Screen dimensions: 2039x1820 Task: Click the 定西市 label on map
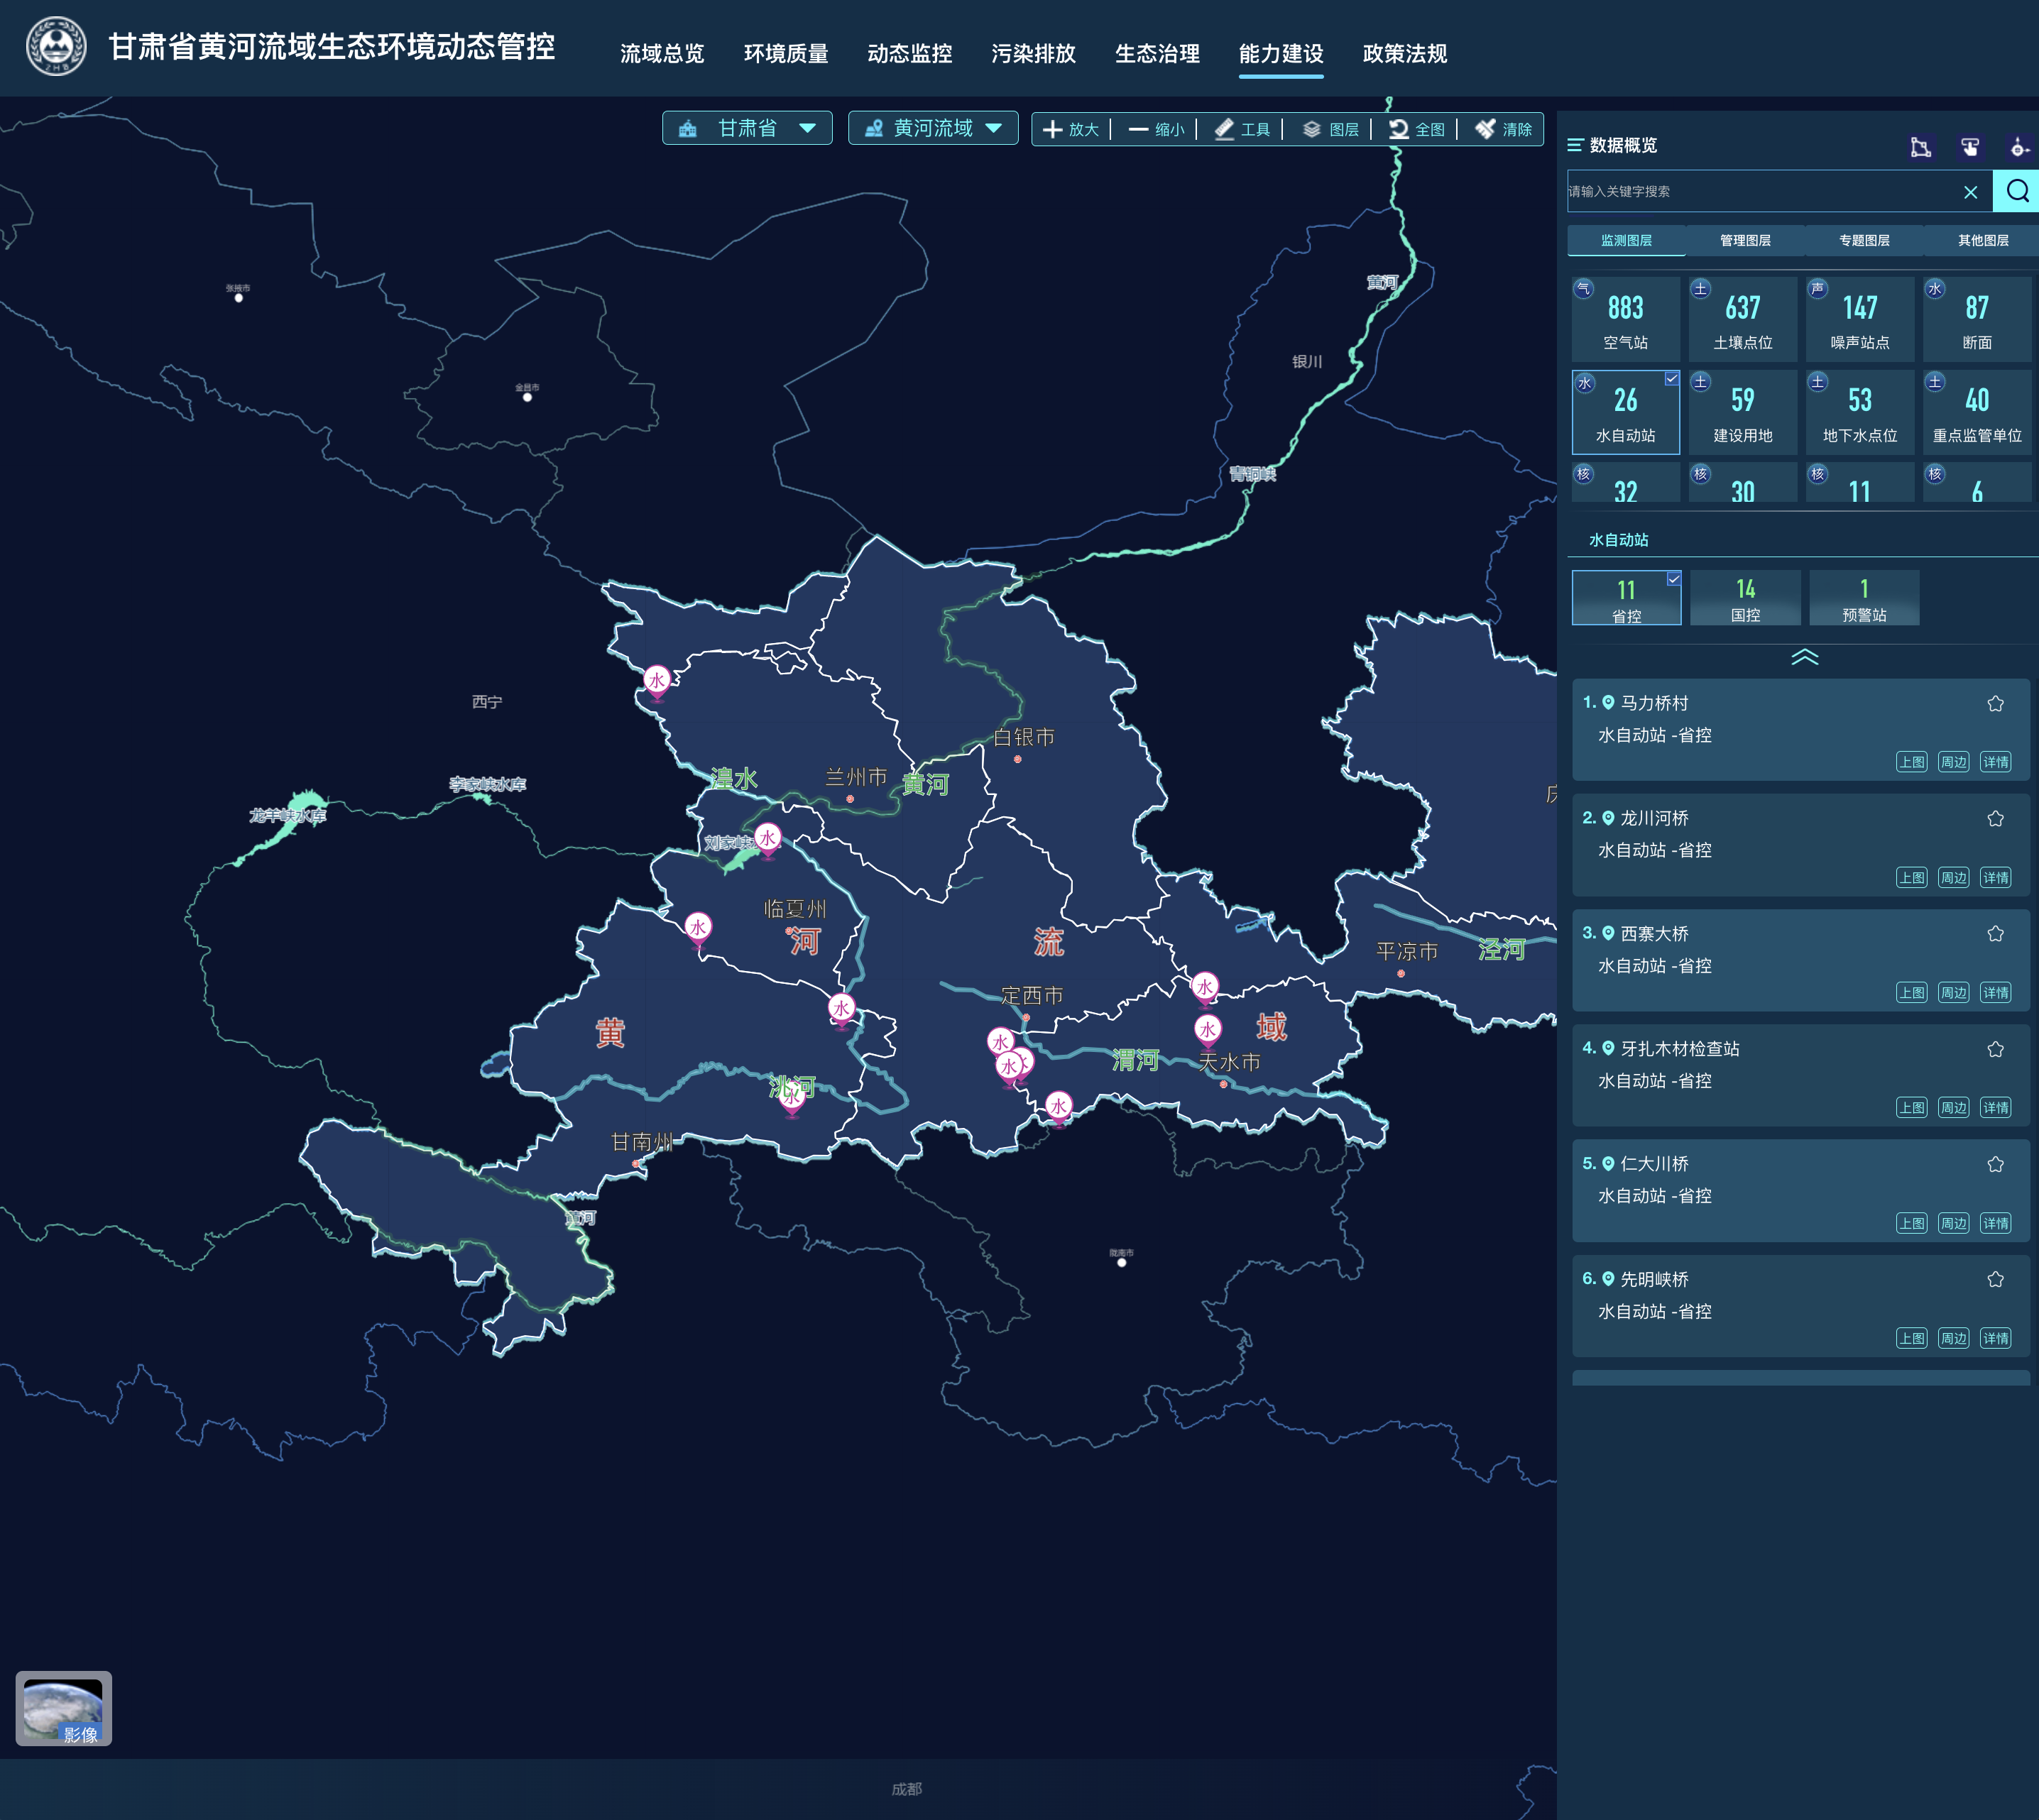[1032, 995]
